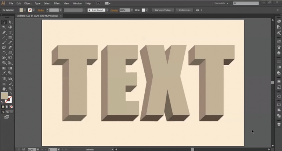Swap fill and stroke colors
Image resolution: width=282 pixels, height=151 pixels.
[11, 93]
